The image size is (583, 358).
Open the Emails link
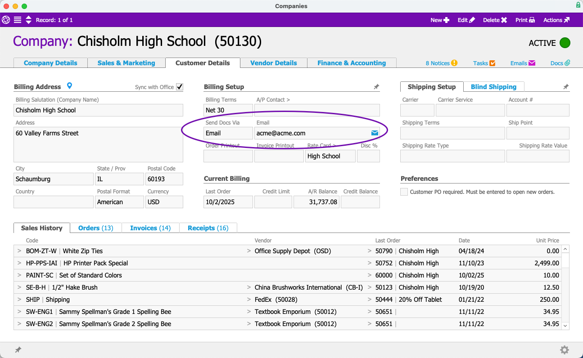[x=523, y=63]
